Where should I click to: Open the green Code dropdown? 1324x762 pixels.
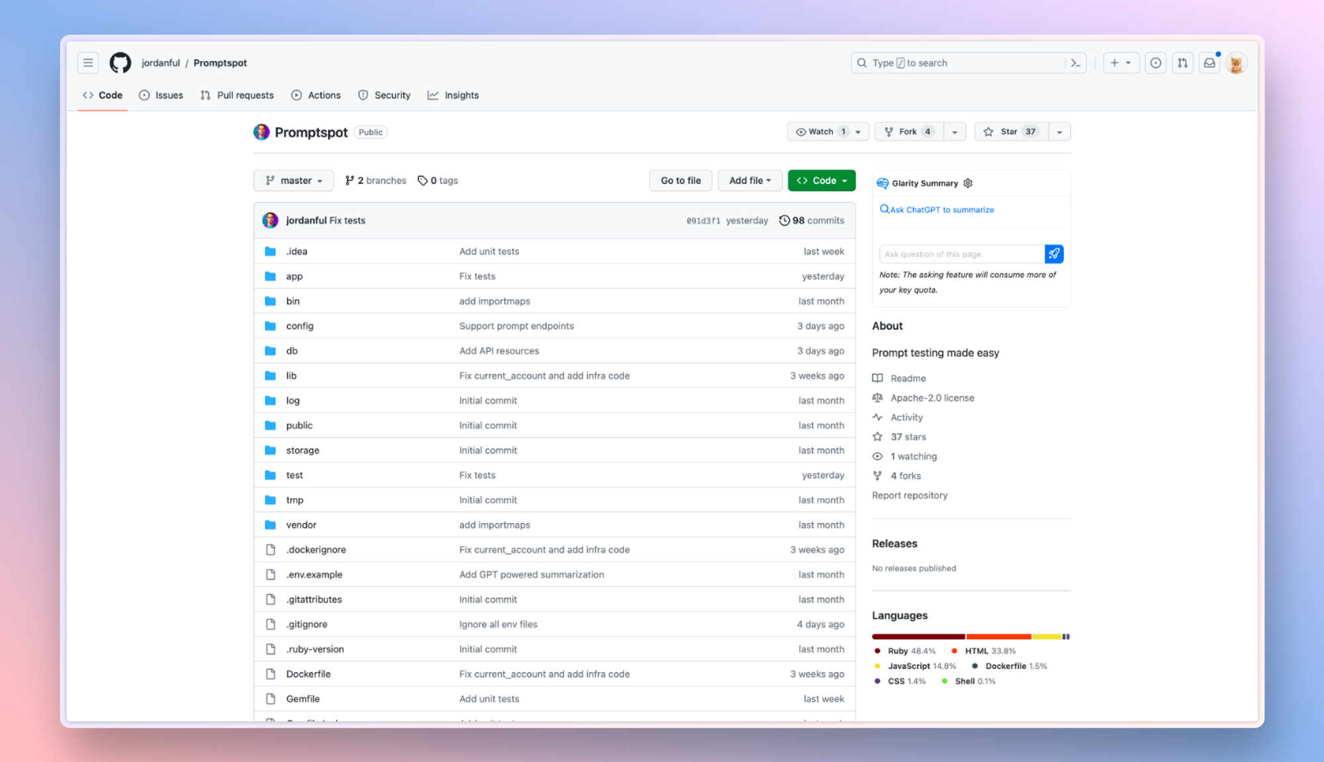click(x=822, y=181)
